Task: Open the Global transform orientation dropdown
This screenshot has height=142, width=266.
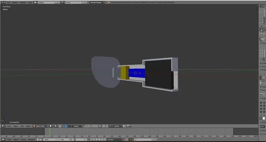Action: [x=78, y=126]
